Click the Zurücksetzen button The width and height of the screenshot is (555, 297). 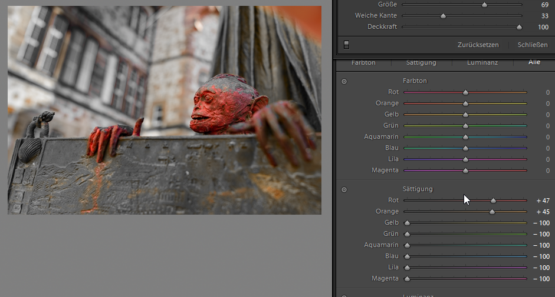pos(478,45)
